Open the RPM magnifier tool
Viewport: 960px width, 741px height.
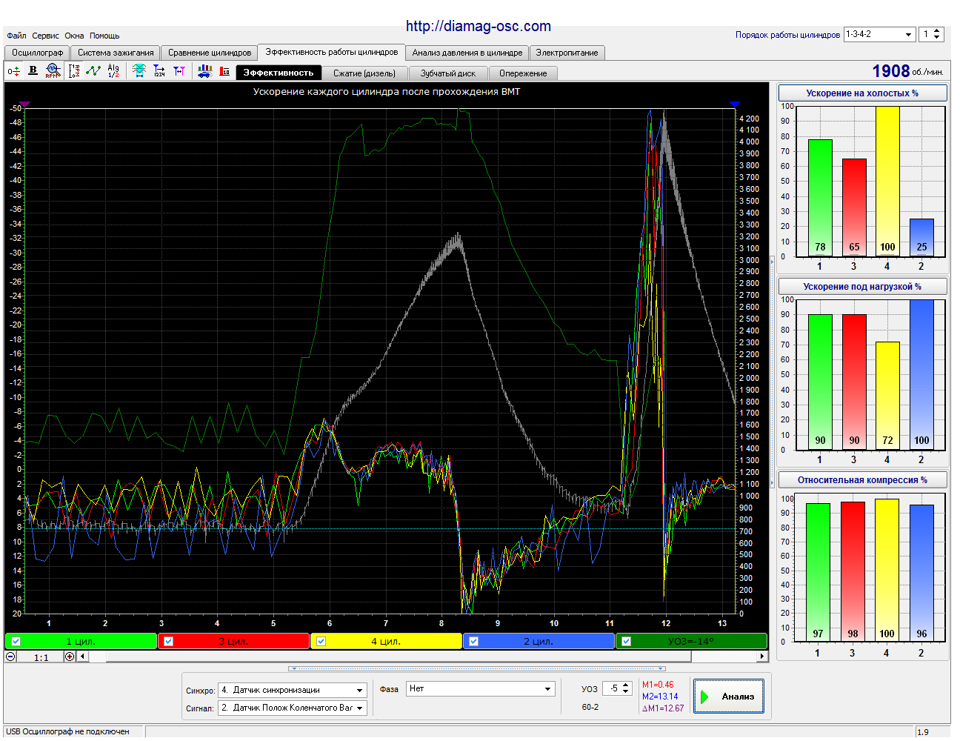pyautogui.click(x=52, y=70)
